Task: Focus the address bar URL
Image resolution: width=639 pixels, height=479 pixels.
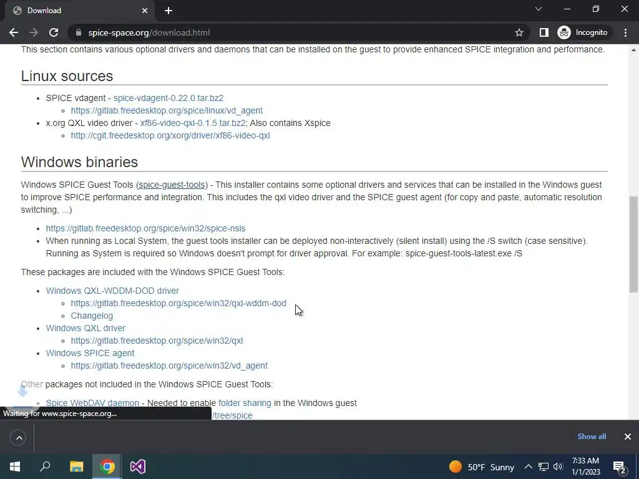Action: tap(149, 32)
